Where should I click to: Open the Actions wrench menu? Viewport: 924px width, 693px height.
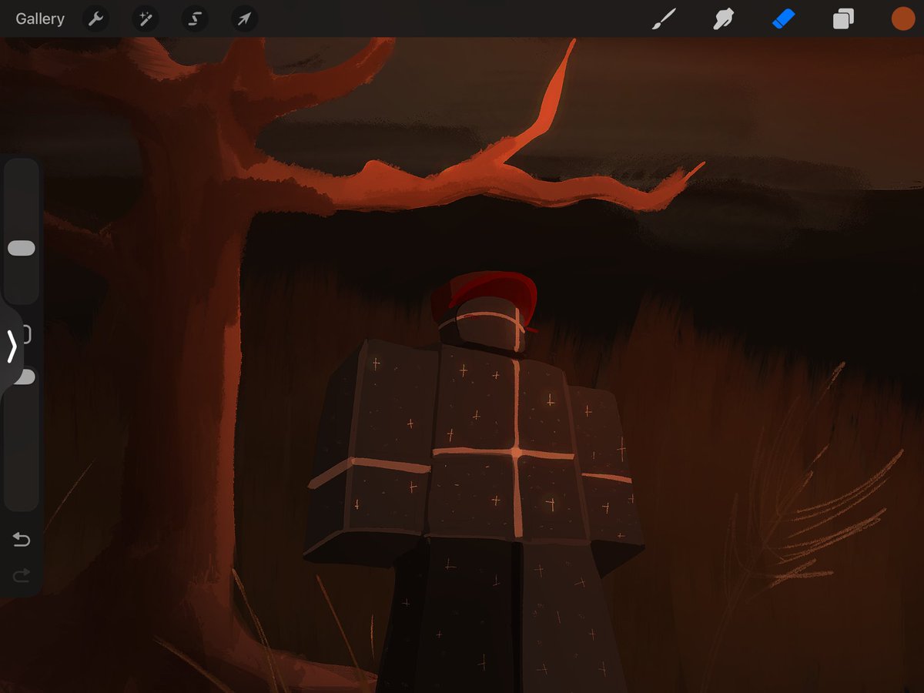96,18
